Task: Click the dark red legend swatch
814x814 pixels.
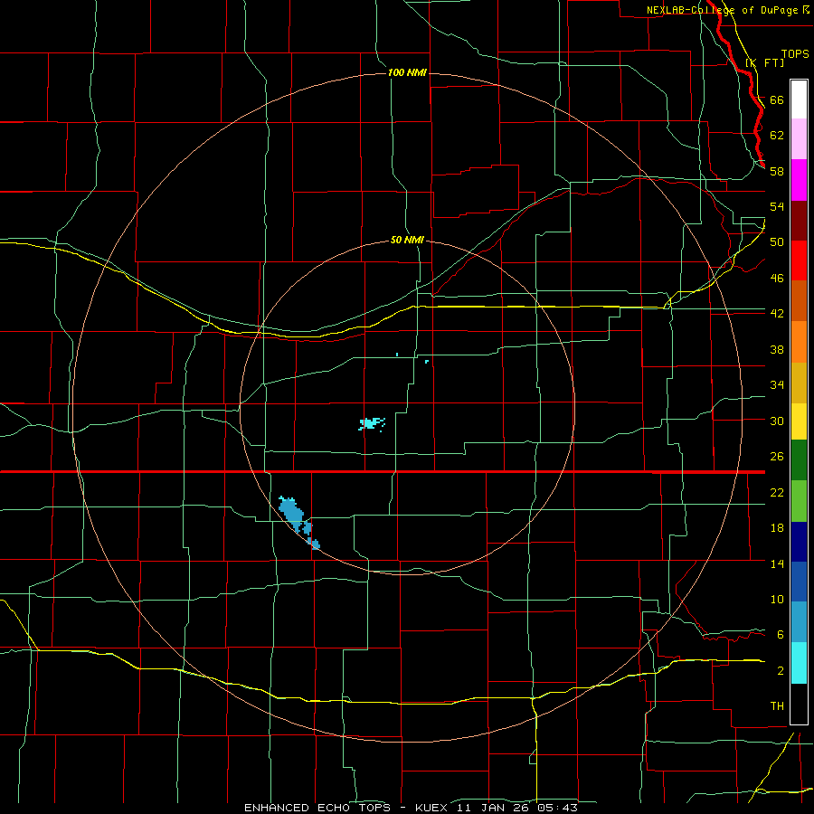Action: pos(799,221)
